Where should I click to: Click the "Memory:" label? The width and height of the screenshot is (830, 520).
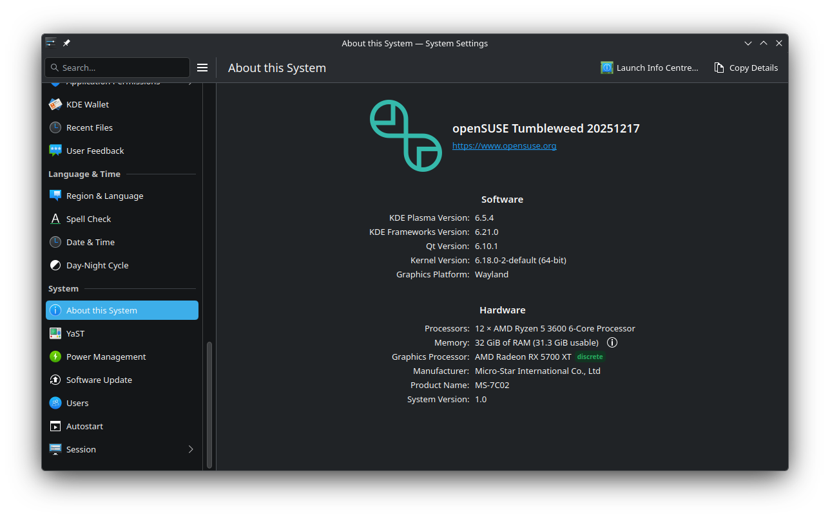[452, 342]
